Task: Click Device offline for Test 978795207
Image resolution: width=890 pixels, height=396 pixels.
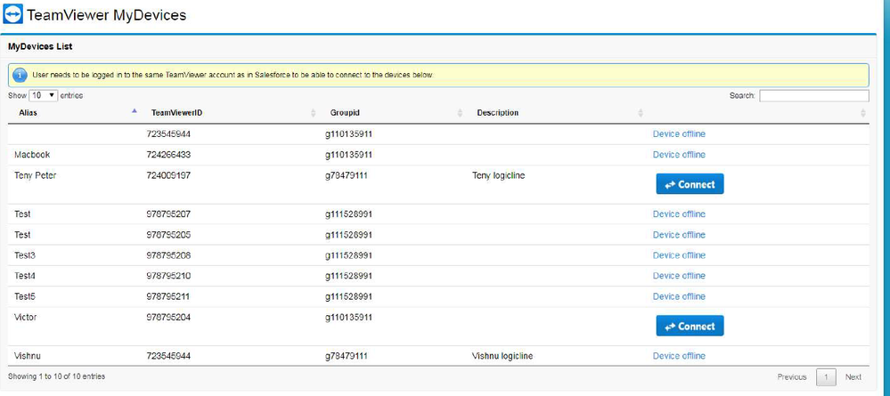Action: click(x=679, y=214)
